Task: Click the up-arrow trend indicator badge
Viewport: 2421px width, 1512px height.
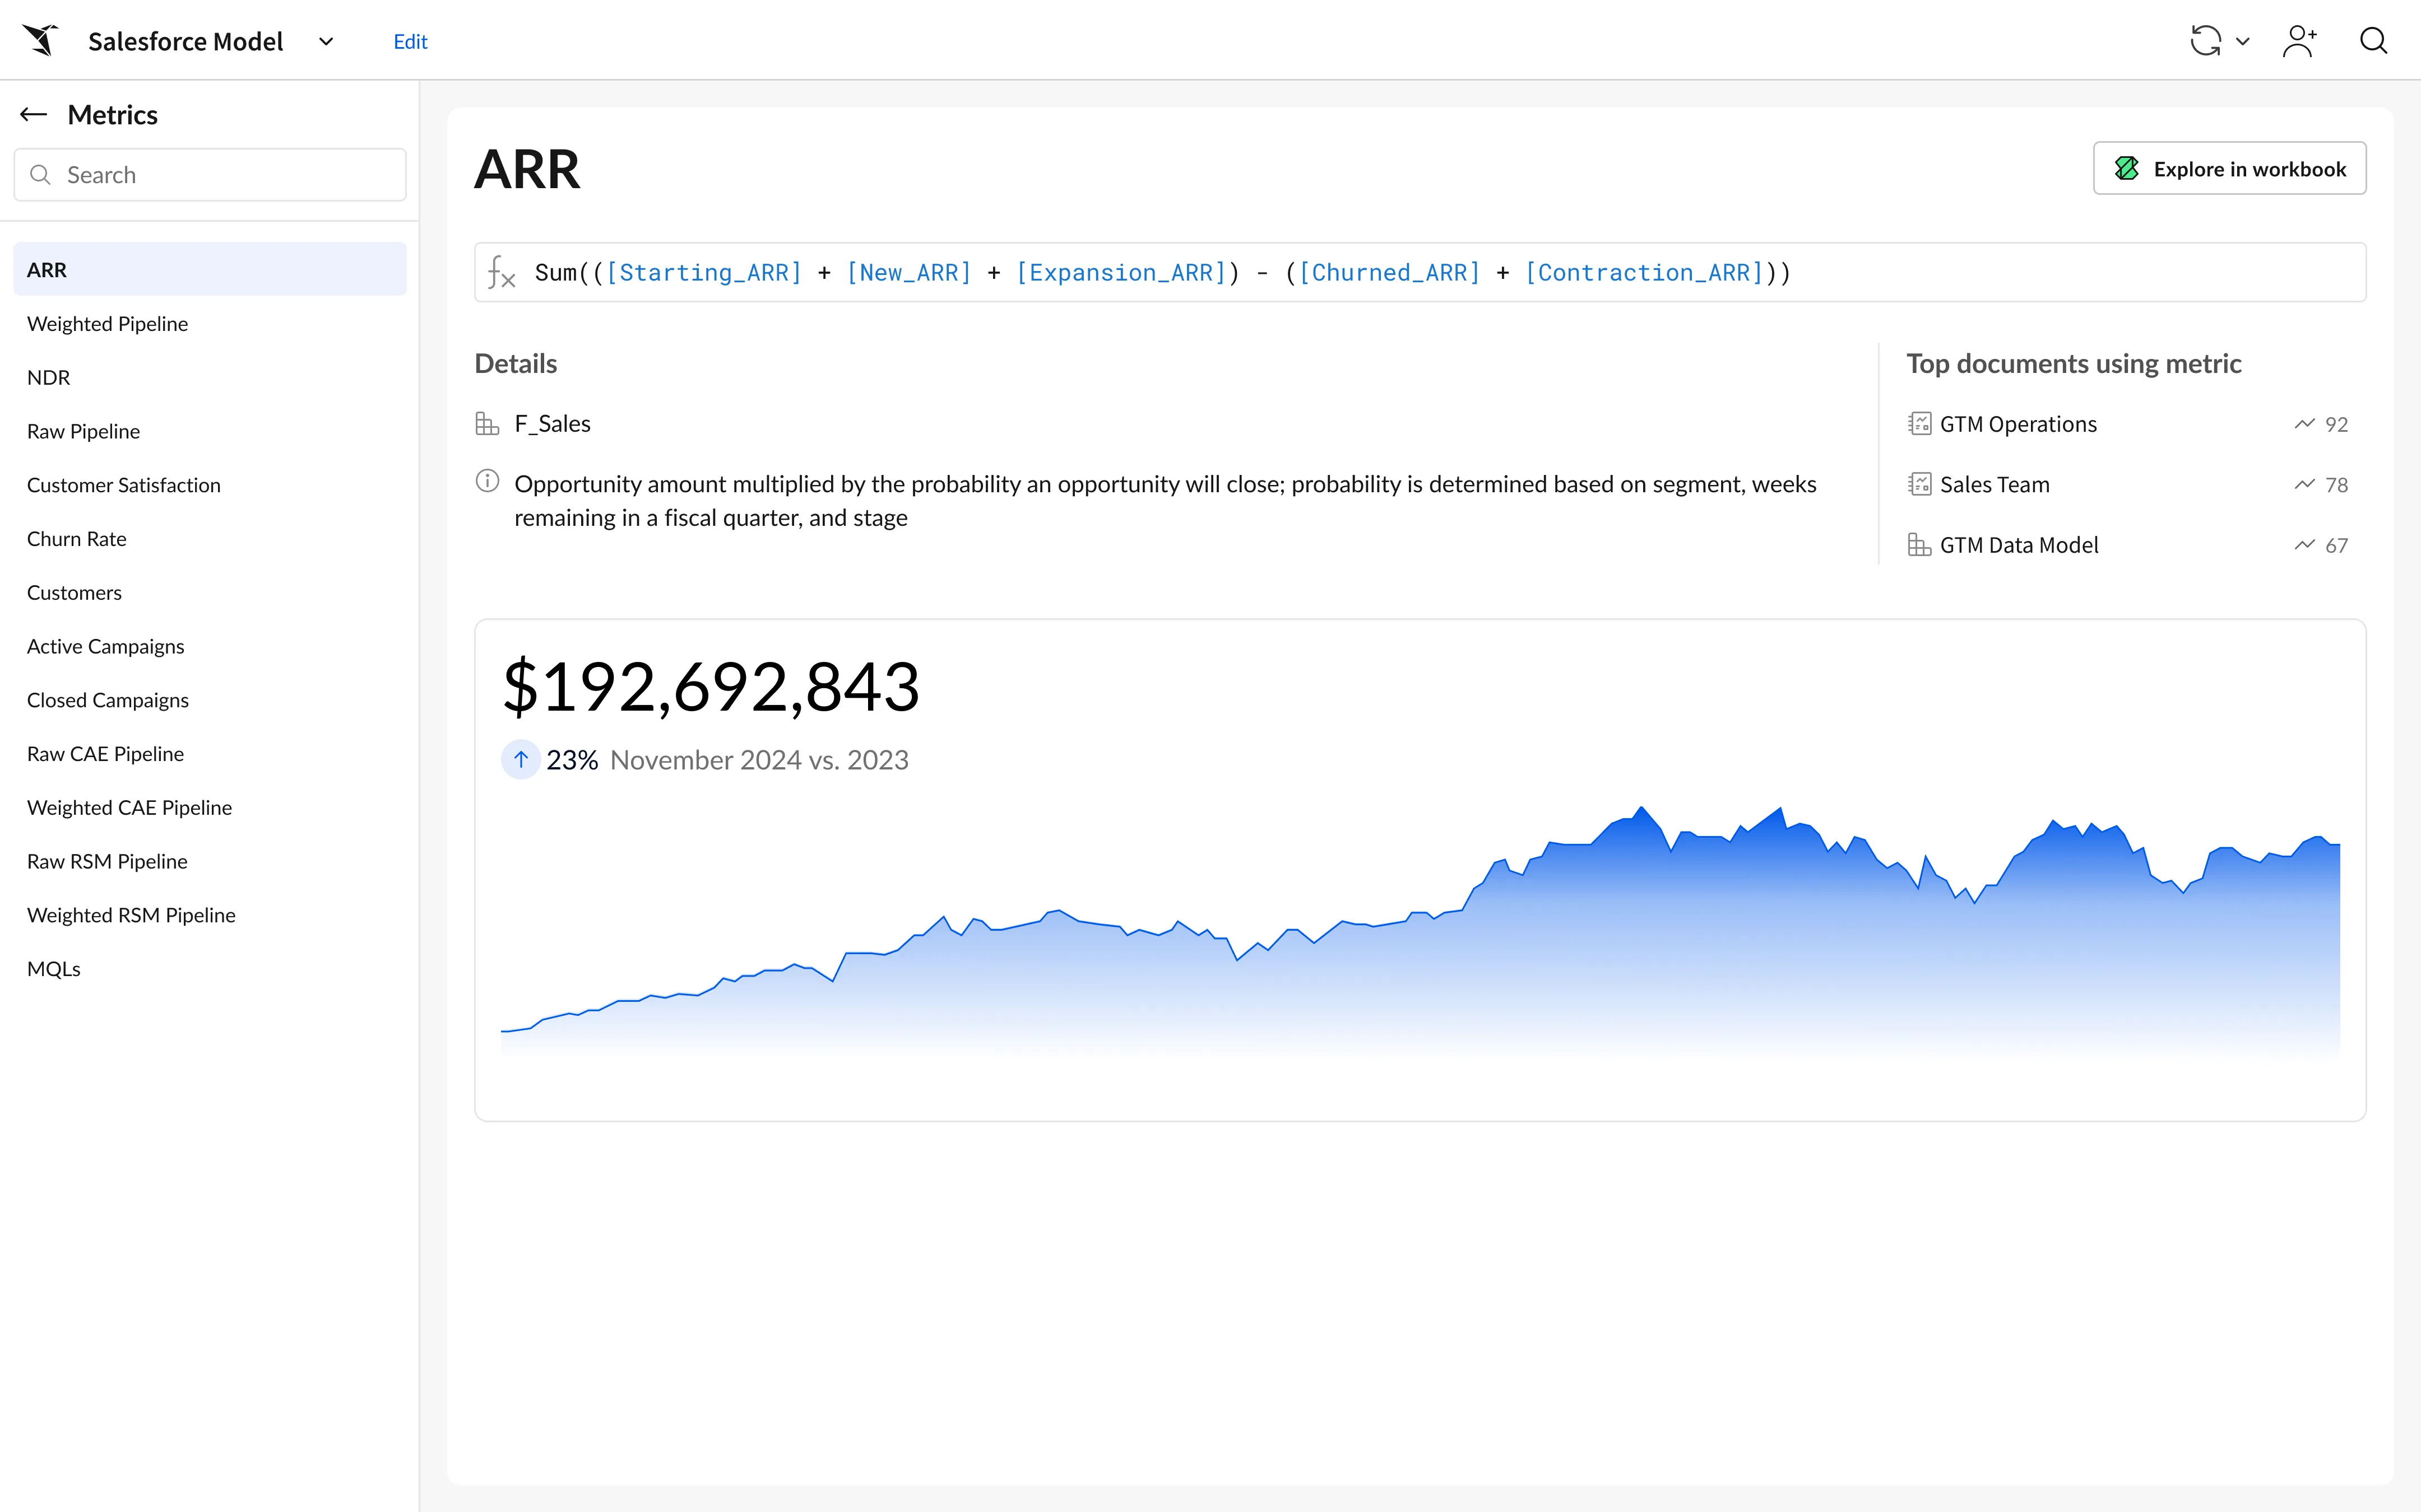Action: coord(520,760)
